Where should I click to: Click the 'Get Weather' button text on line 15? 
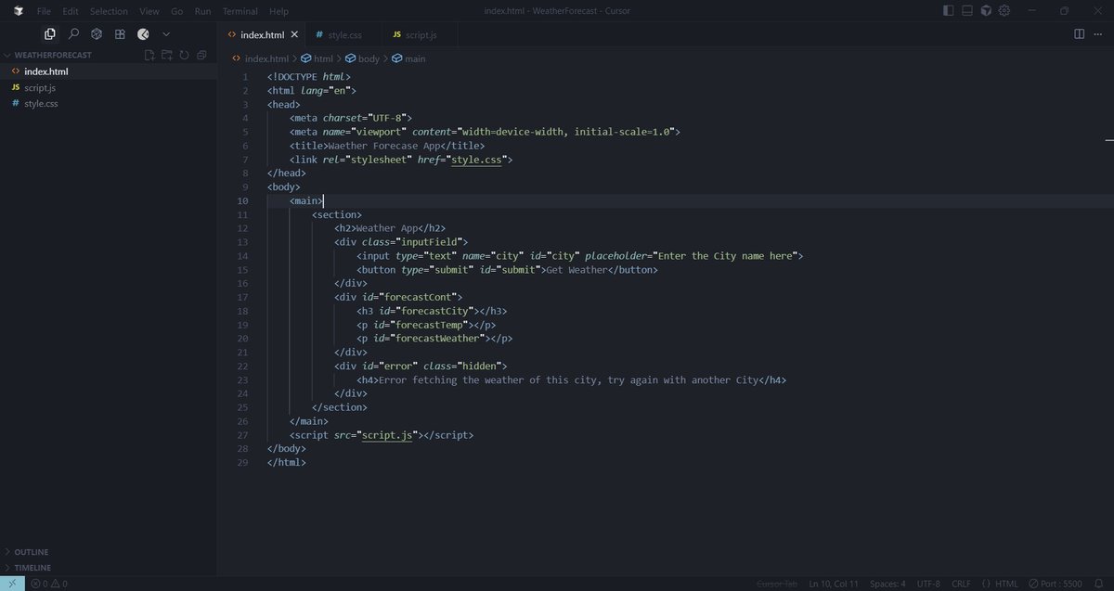coord(576,270)
